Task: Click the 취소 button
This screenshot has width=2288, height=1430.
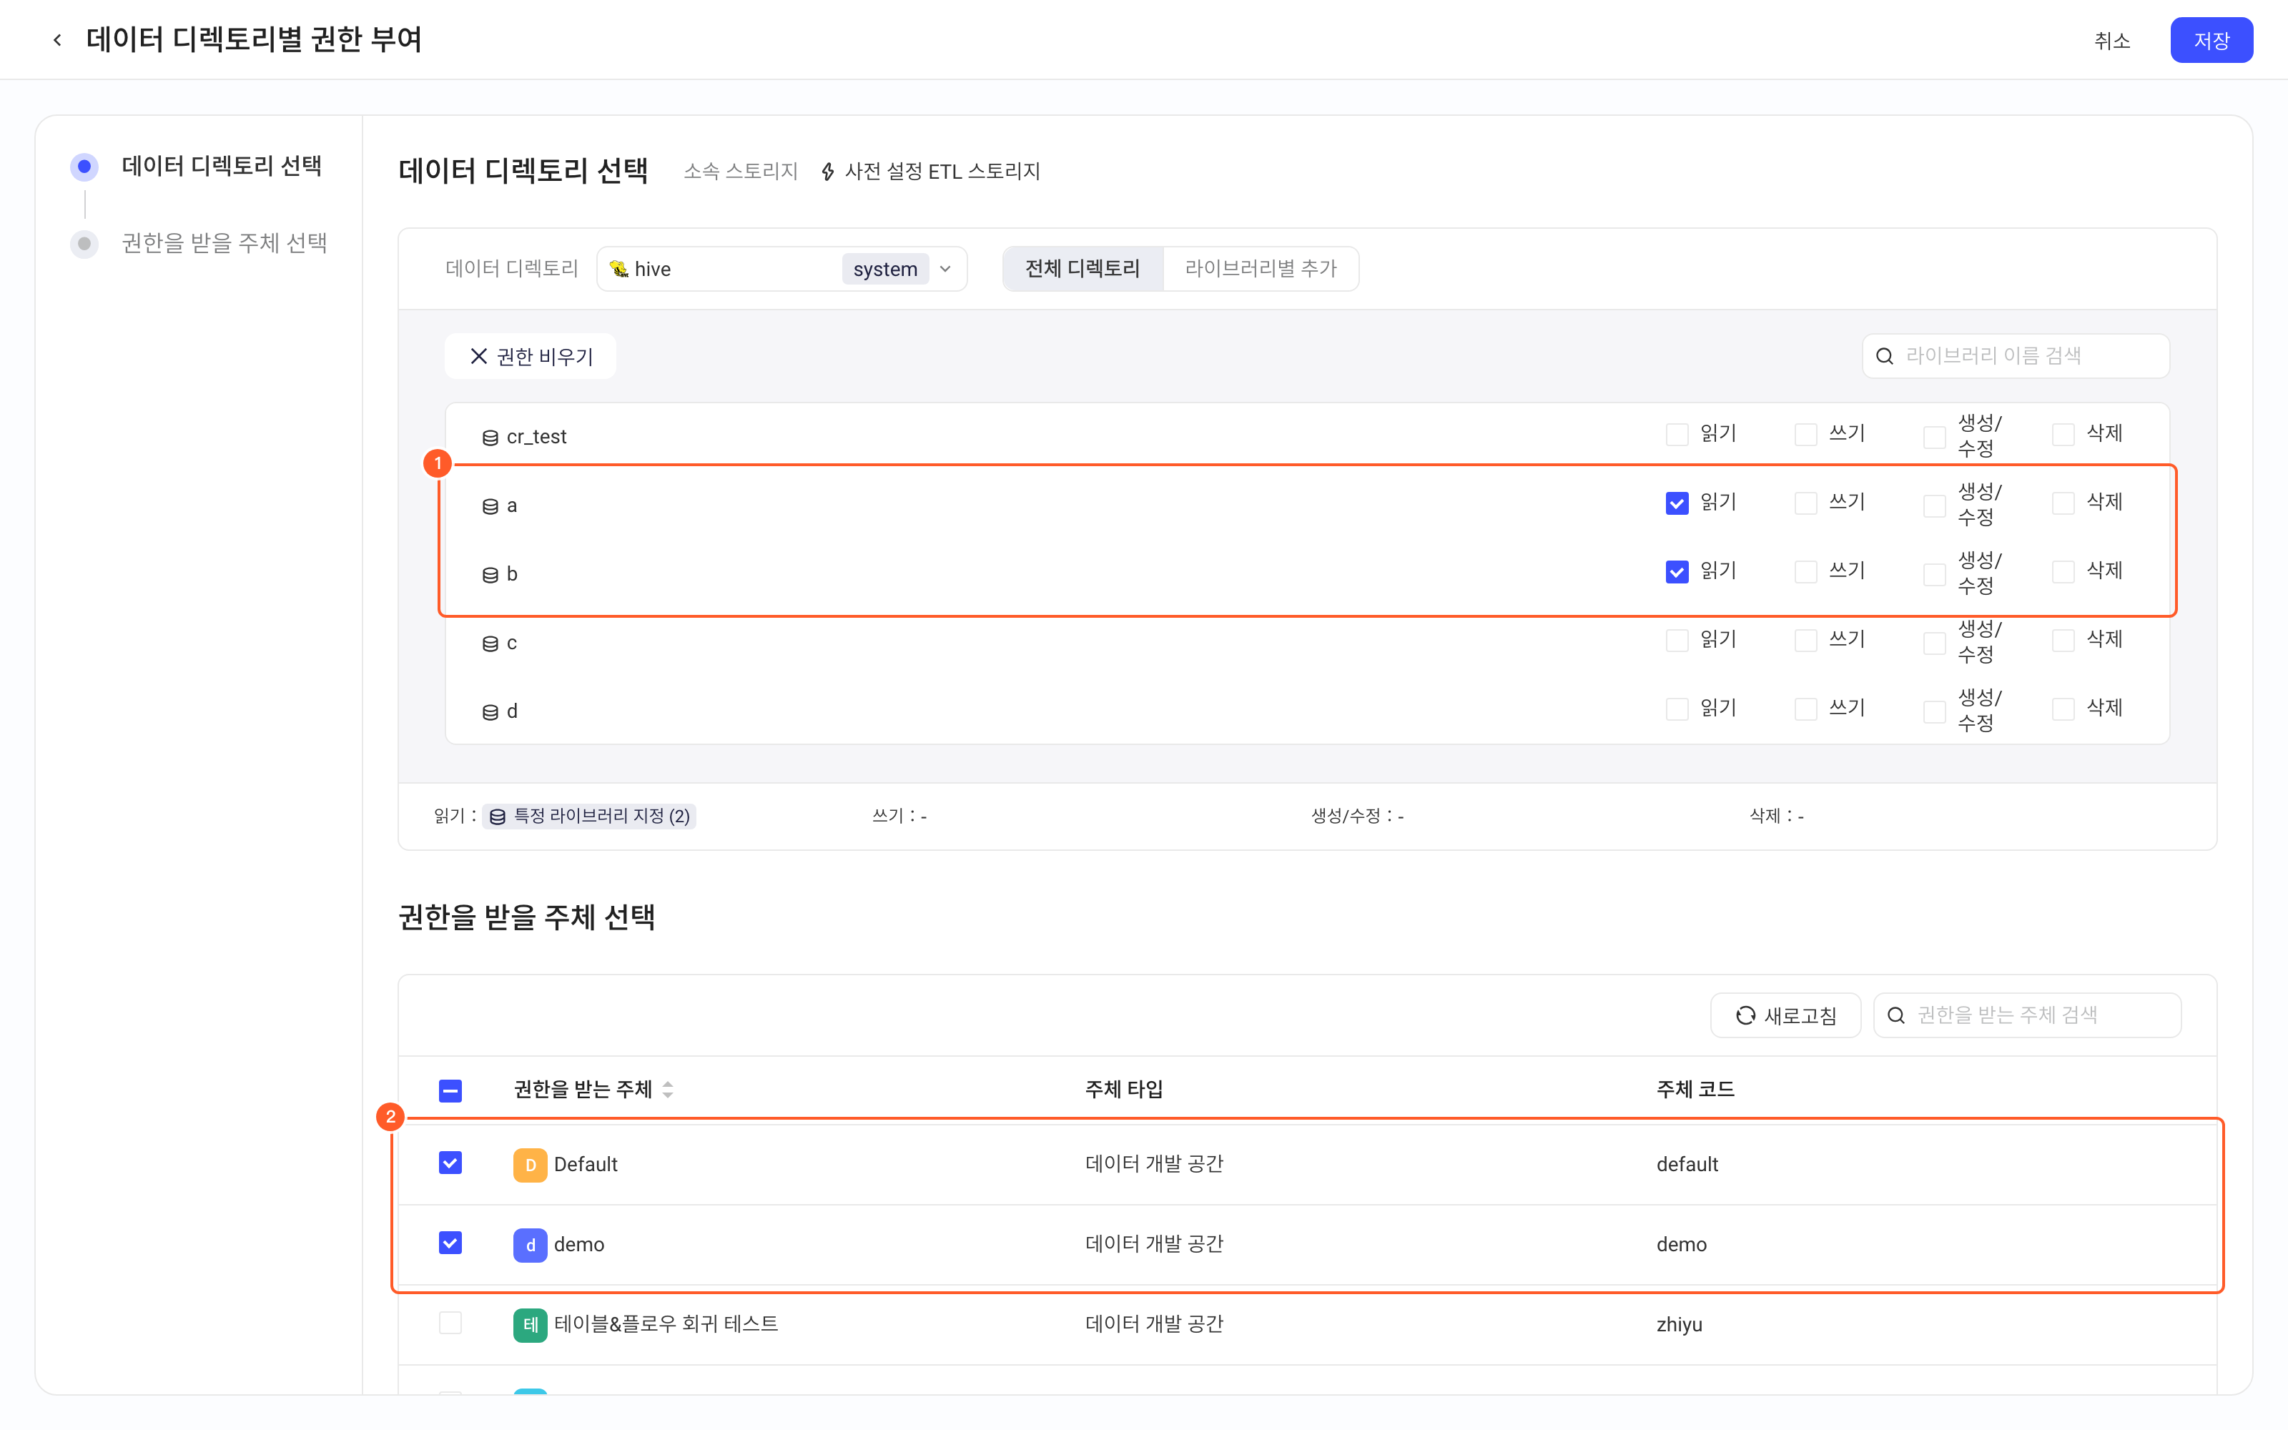Action: tap(2111, 41)
